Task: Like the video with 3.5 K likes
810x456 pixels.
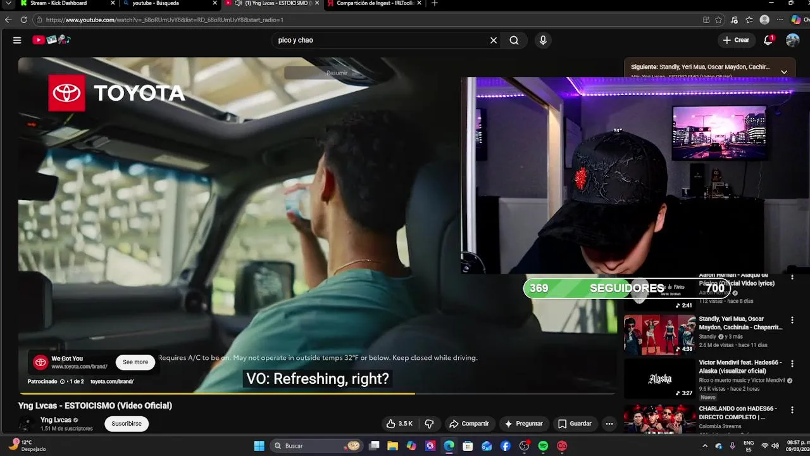Action: tap(399, 424)
